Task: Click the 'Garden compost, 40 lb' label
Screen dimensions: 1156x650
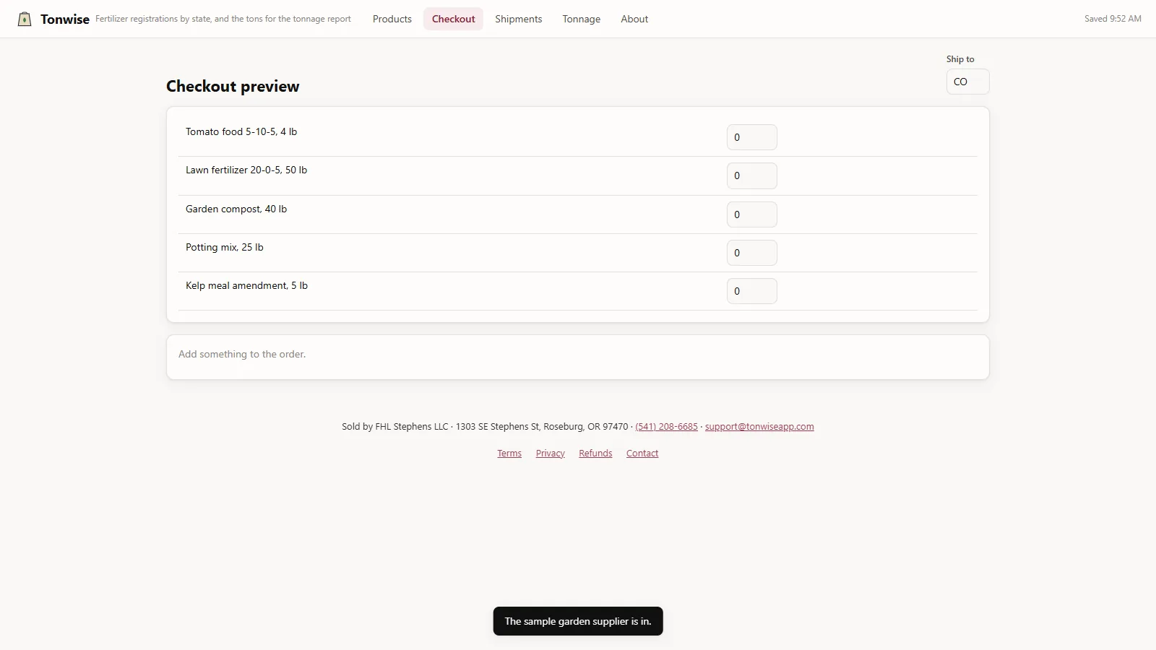Action: (x=236, y=209)
